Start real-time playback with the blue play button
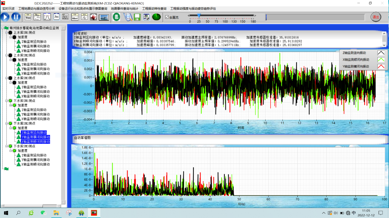This screenshot has height=218, width=389. coord(5,17)
